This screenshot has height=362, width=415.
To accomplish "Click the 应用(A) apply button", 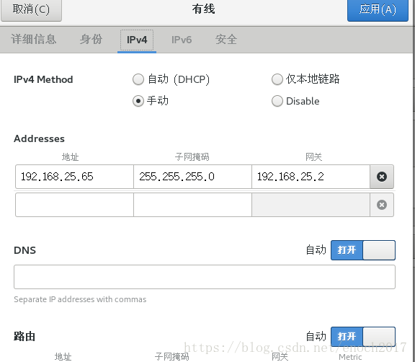I will [x=378, y=10].
